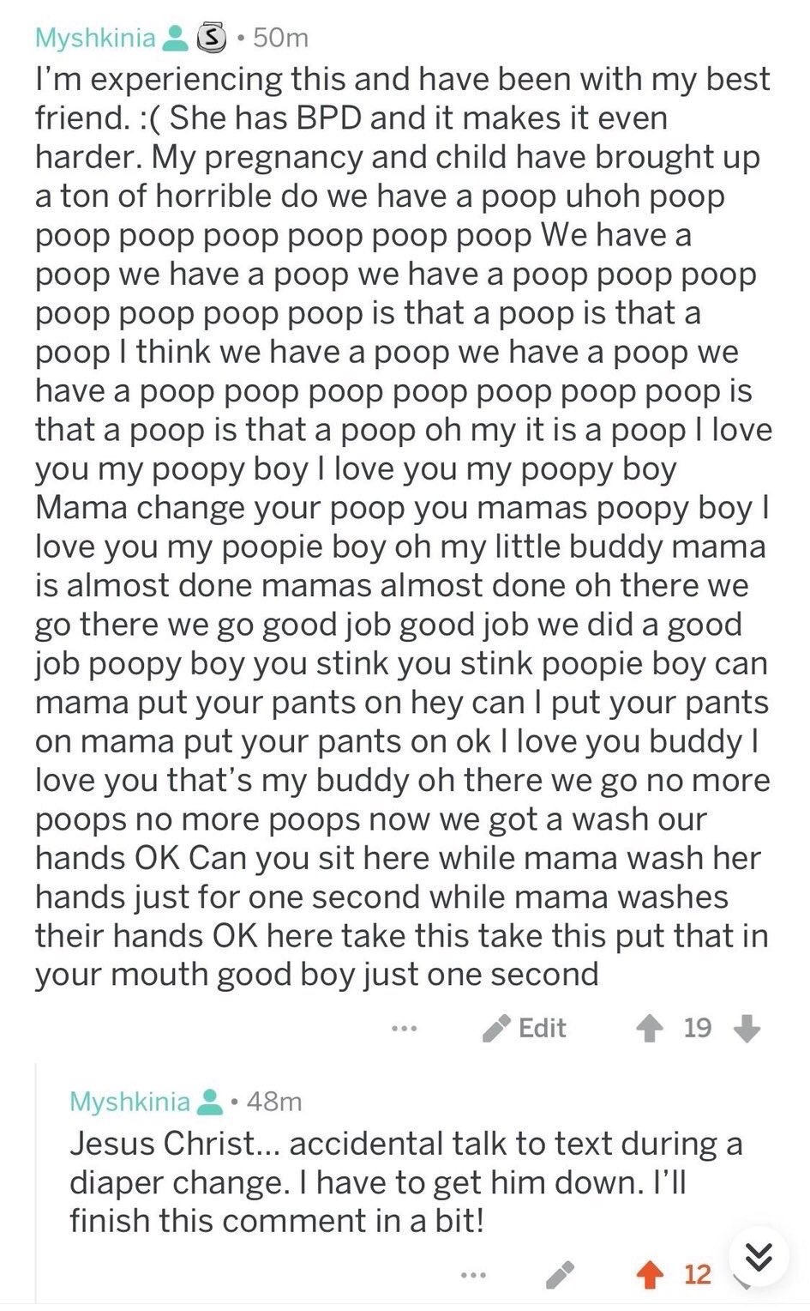Remove the orange upvote on the reply
This screenshot has width=810, height=1311.
click(650, 1275)
